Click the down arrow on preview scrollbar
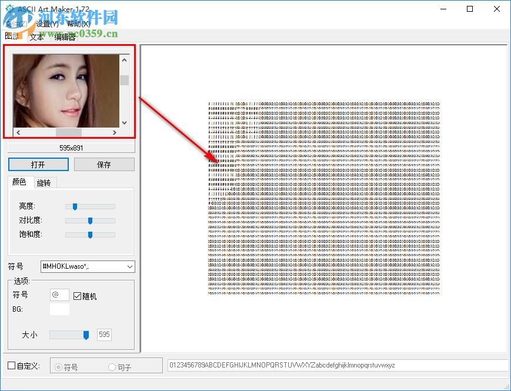The image size is (511, 391). [x=125, y=122]
